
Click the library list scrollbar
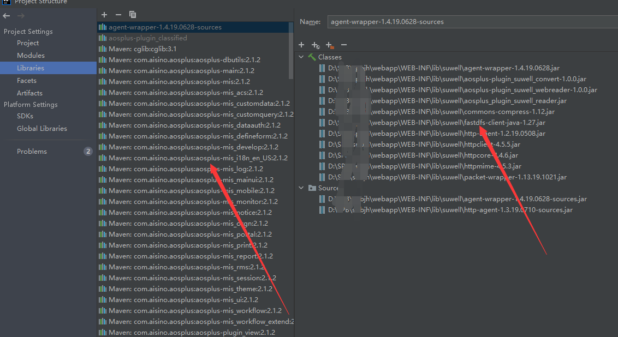tap(291, 51)
